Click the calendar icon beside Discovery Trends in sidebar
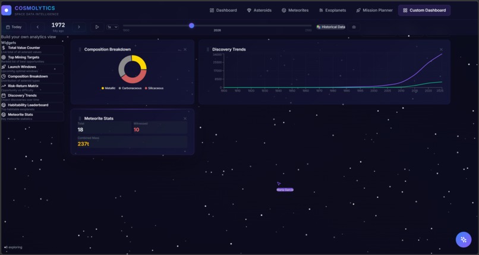The height and width of the screenshot is (255, 479). (4, 95)
